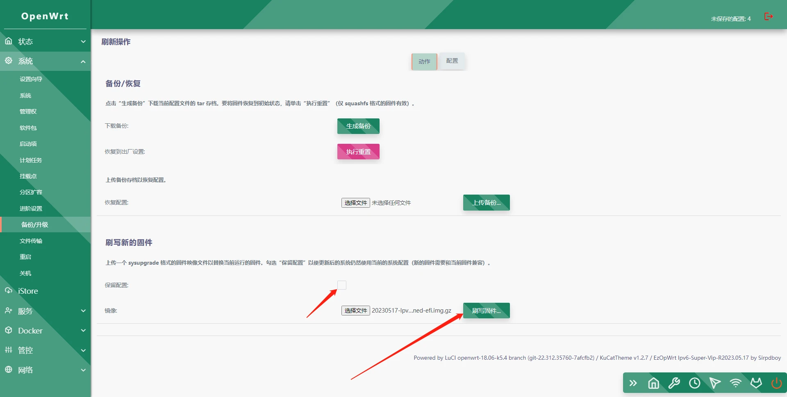Expand the 网络 menu chevron
The width and height of the screenshot is (787, 397).
(83, 370)
